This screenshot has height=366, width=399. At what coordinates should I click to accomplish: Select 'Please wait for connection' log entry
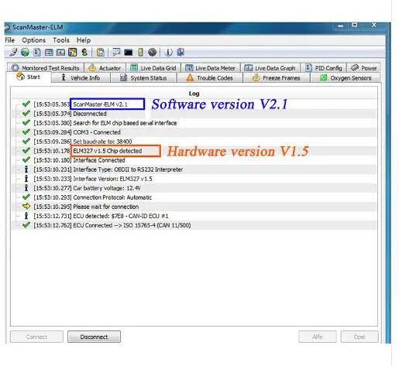click(194, 207)
